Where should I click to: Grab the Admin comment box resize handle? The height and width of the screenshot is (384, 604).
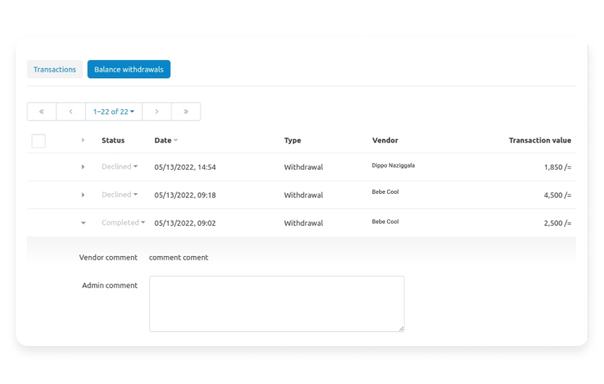click(401, 328)
